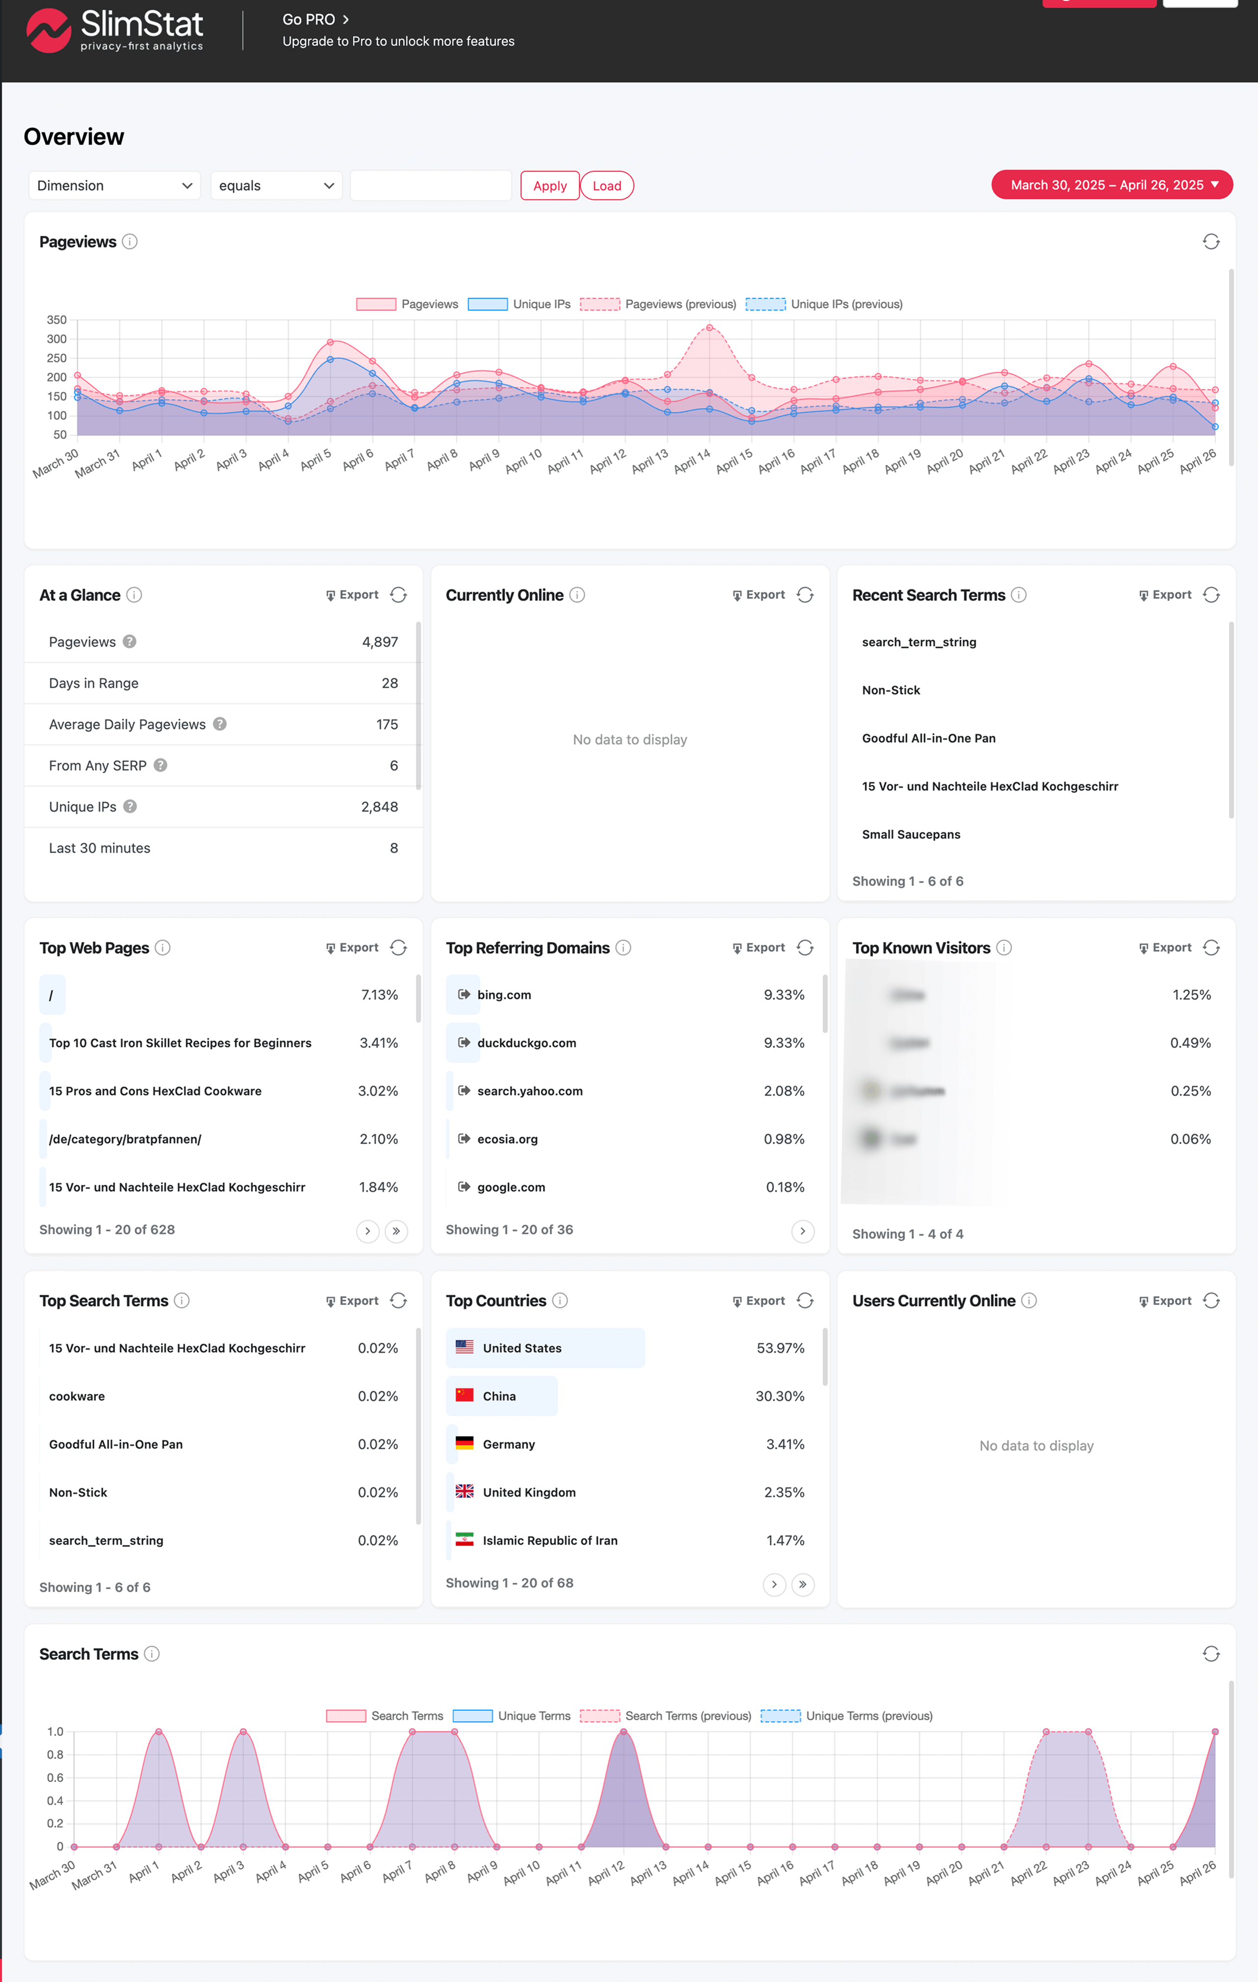Click help icon beside Average Daily Pageviews

point(220,724)
